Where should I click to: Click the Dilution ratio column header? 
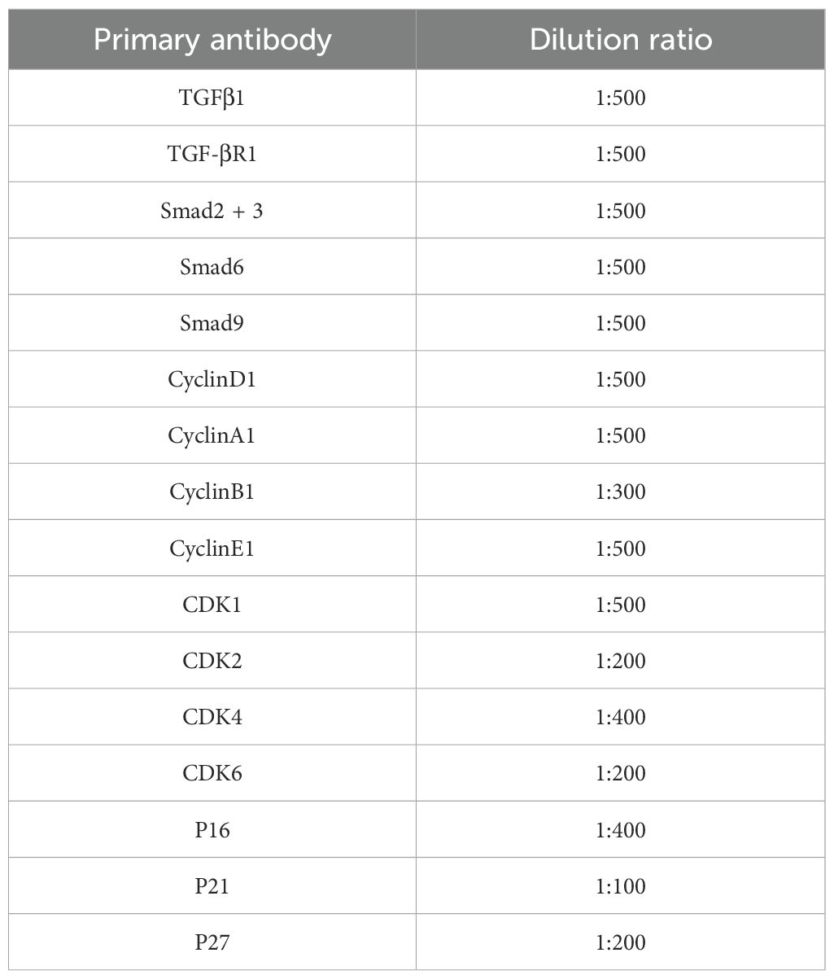[620, 40]
